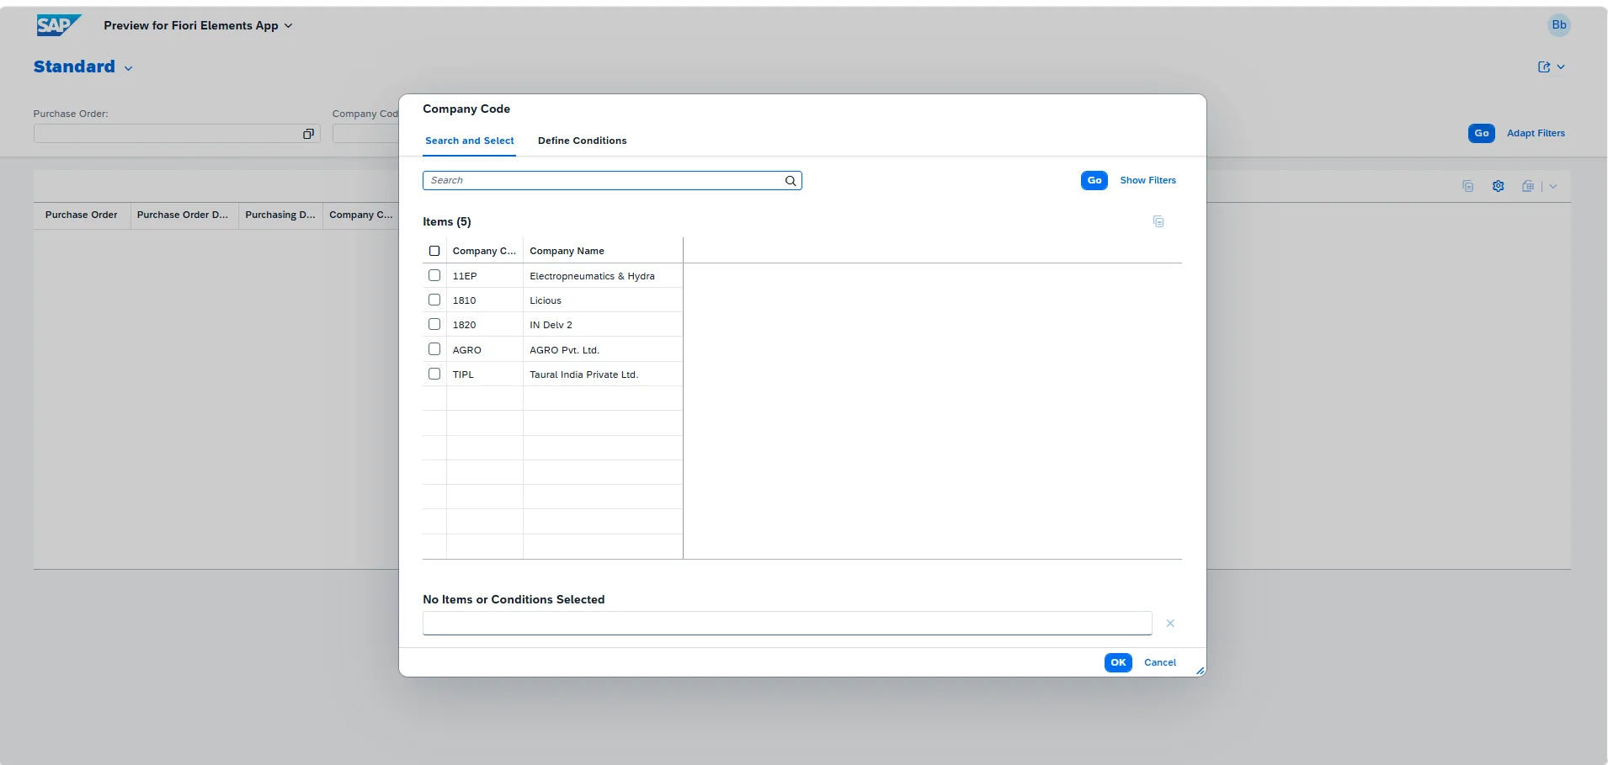Check the box for TIPL

[x=434, y=374]
